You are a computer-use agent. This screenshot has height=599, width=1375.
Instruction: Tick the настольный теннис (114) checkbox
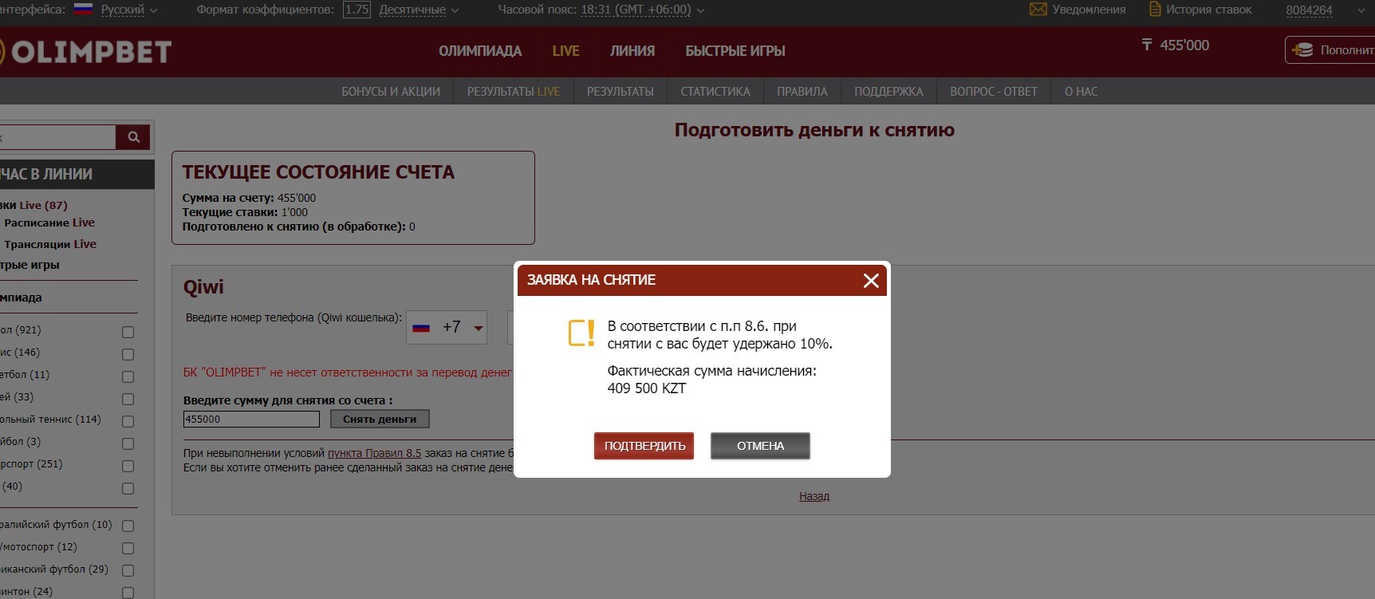click(x=128, y=421)
